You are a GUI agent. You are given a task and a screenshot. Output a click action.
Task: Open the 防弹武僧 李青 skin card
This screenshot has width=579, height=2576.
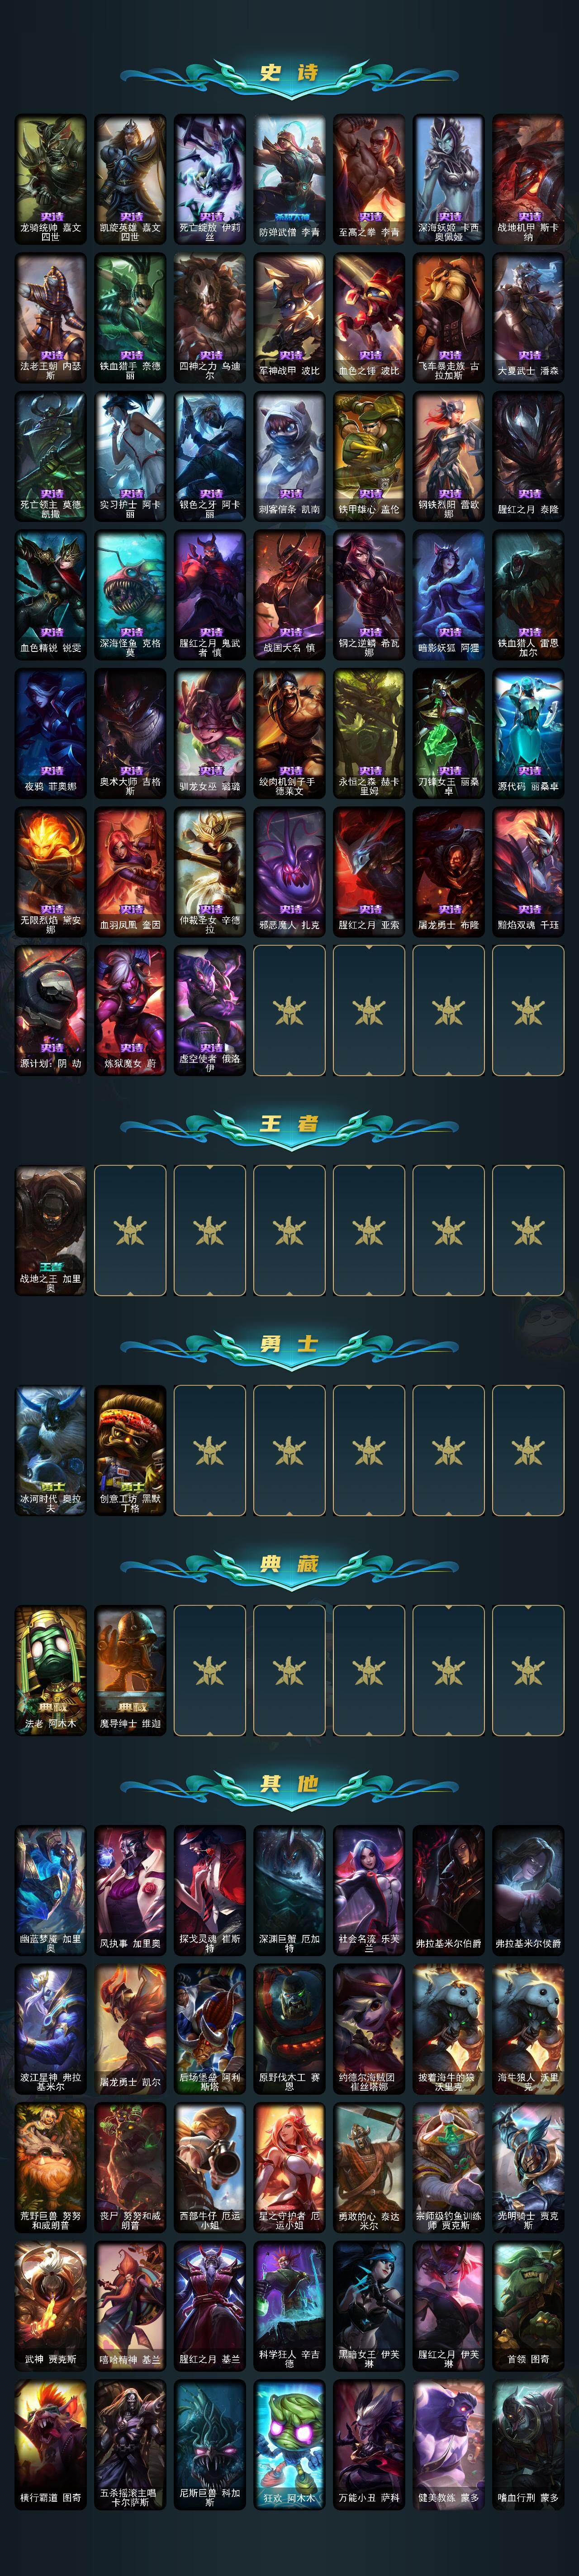pyautogui.click(x=289, y=180)
